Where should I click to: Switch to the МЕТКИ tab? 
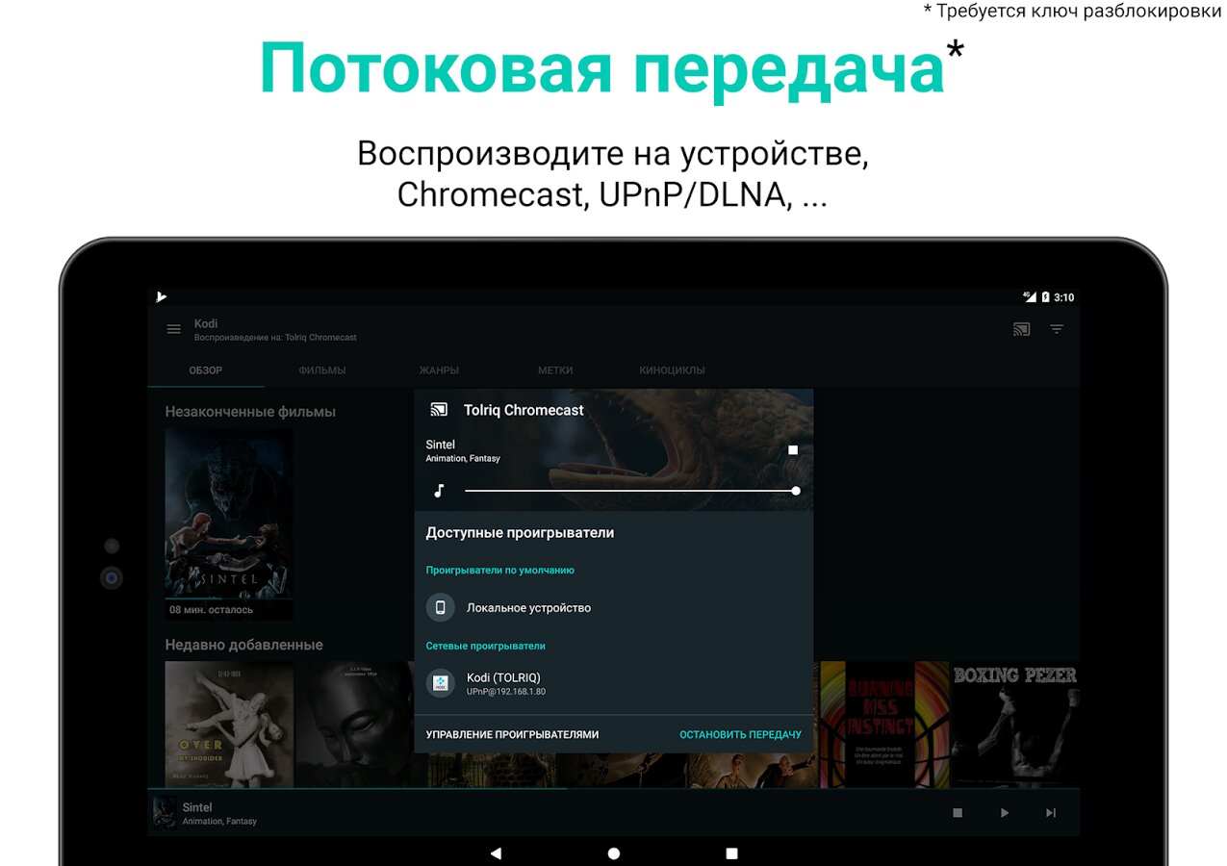tap(555, 370)
